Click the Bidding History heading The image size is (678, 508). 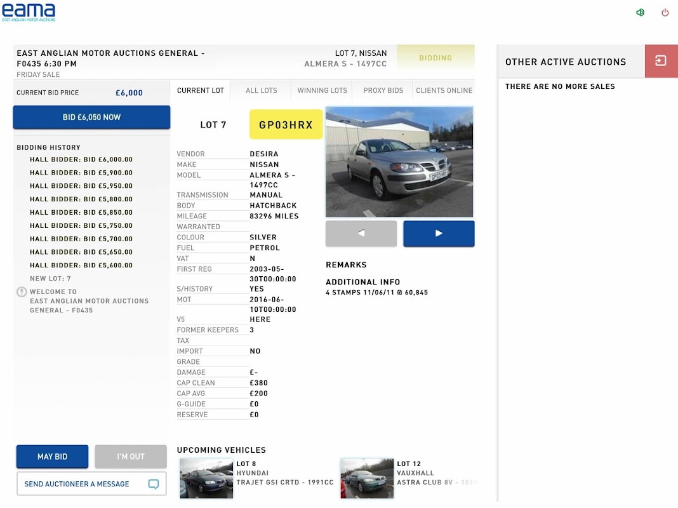click(48, 147)
